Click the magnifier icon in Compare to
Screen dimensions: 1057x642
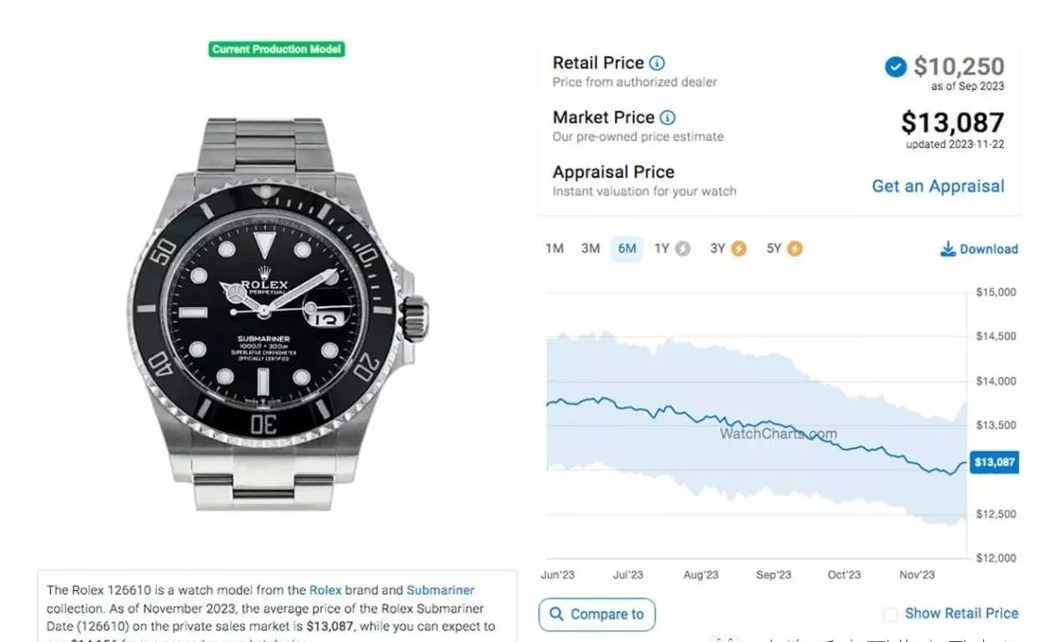pyautogui.click(x=558, y=614)
